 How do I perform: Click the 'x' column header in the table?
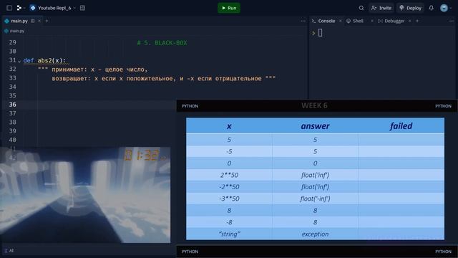(229, 126)
